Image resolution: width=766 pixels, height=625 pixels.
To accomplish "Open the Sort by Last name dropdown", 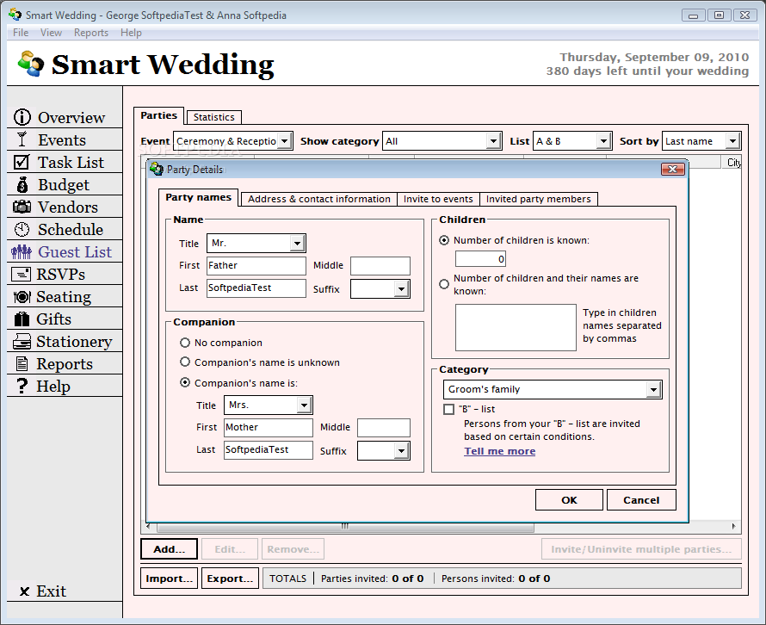I will [732, 141].
